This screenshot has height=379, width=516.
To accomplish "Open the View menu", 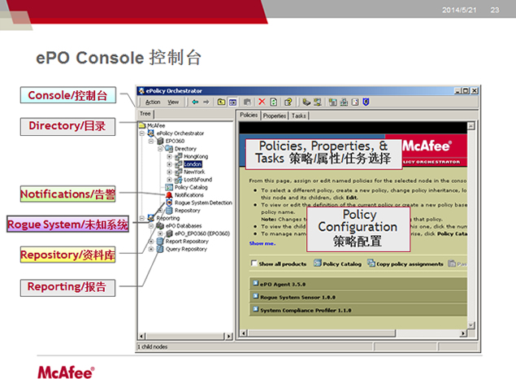I will pos(173,102).
